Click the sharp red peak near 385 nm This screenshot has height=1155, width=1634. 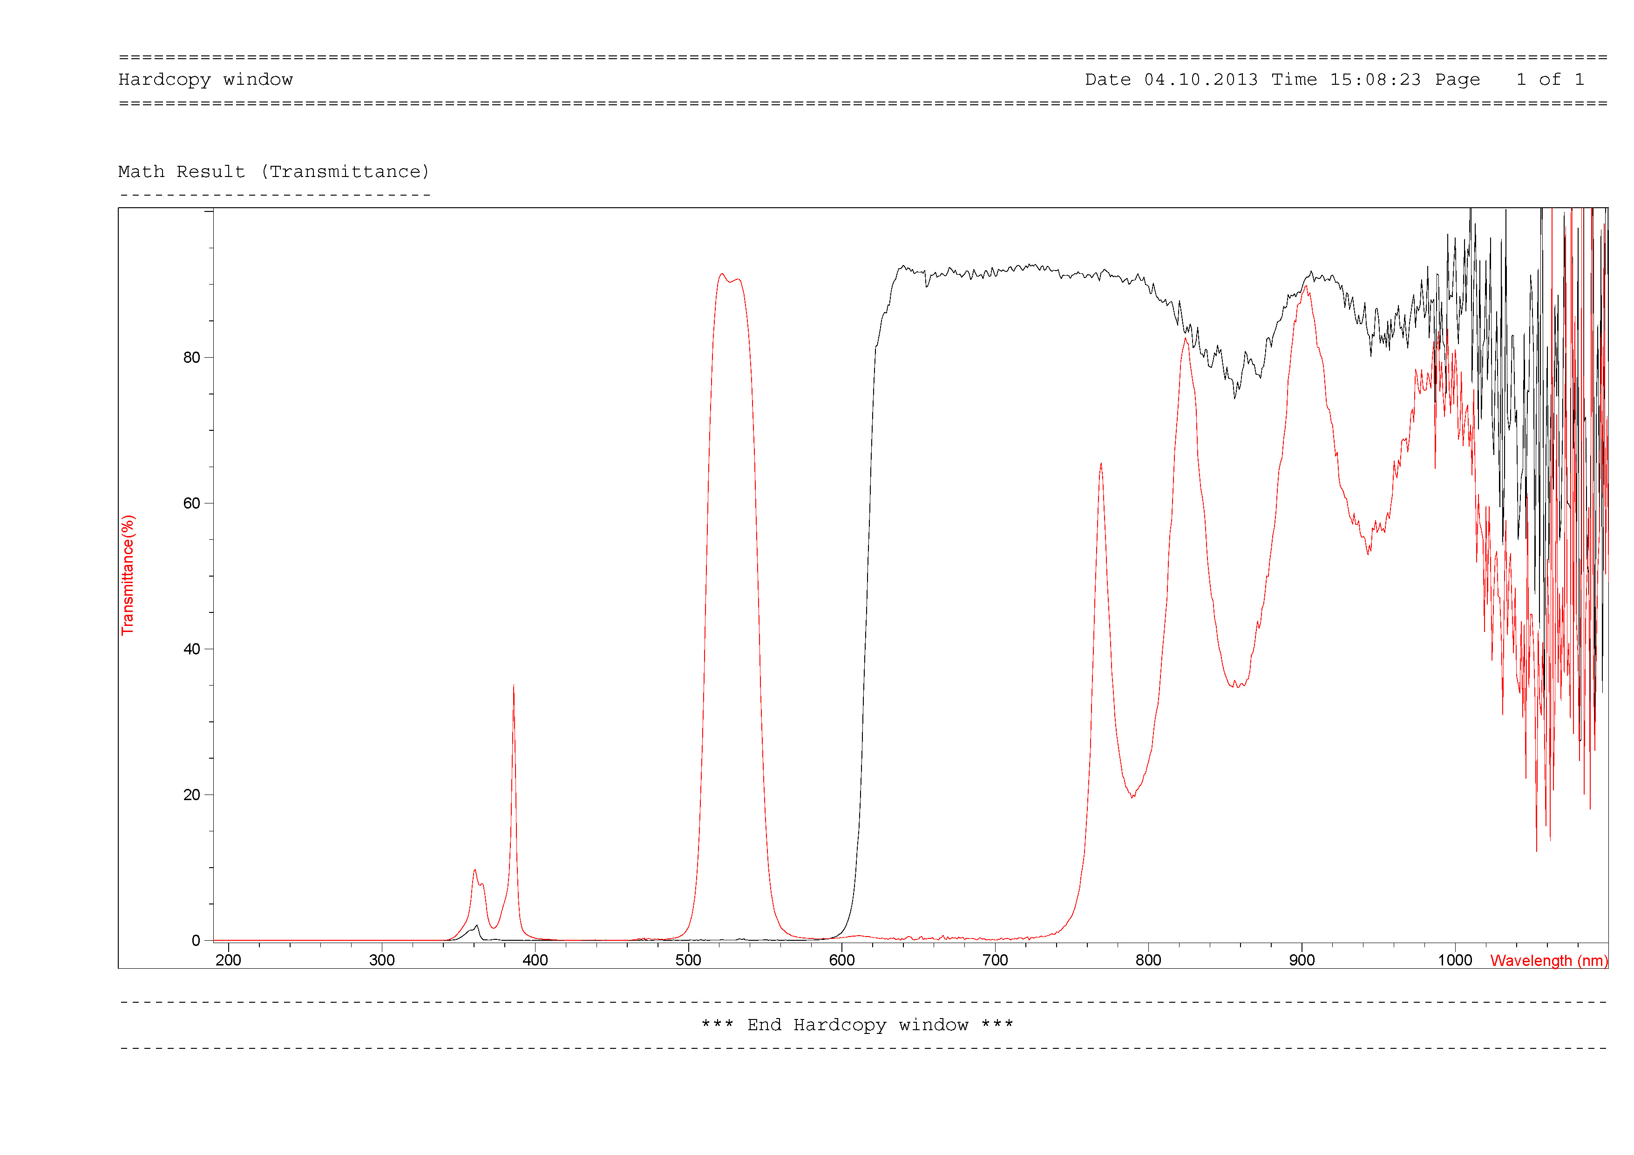point(514,689)
